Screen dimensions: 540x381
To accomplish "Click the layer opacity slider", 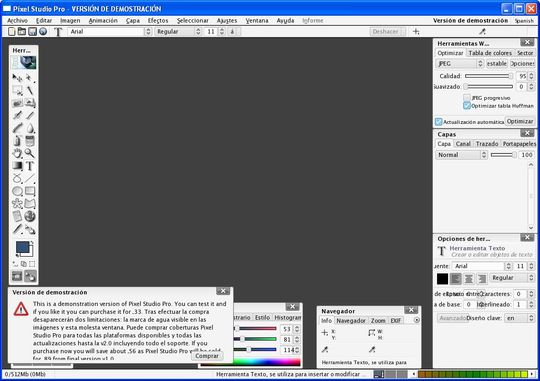I will [504, 155].
